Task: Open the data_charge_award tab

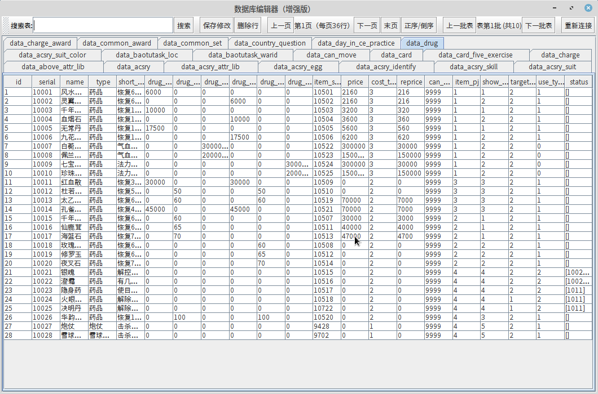Action: (x=40, y=43)
